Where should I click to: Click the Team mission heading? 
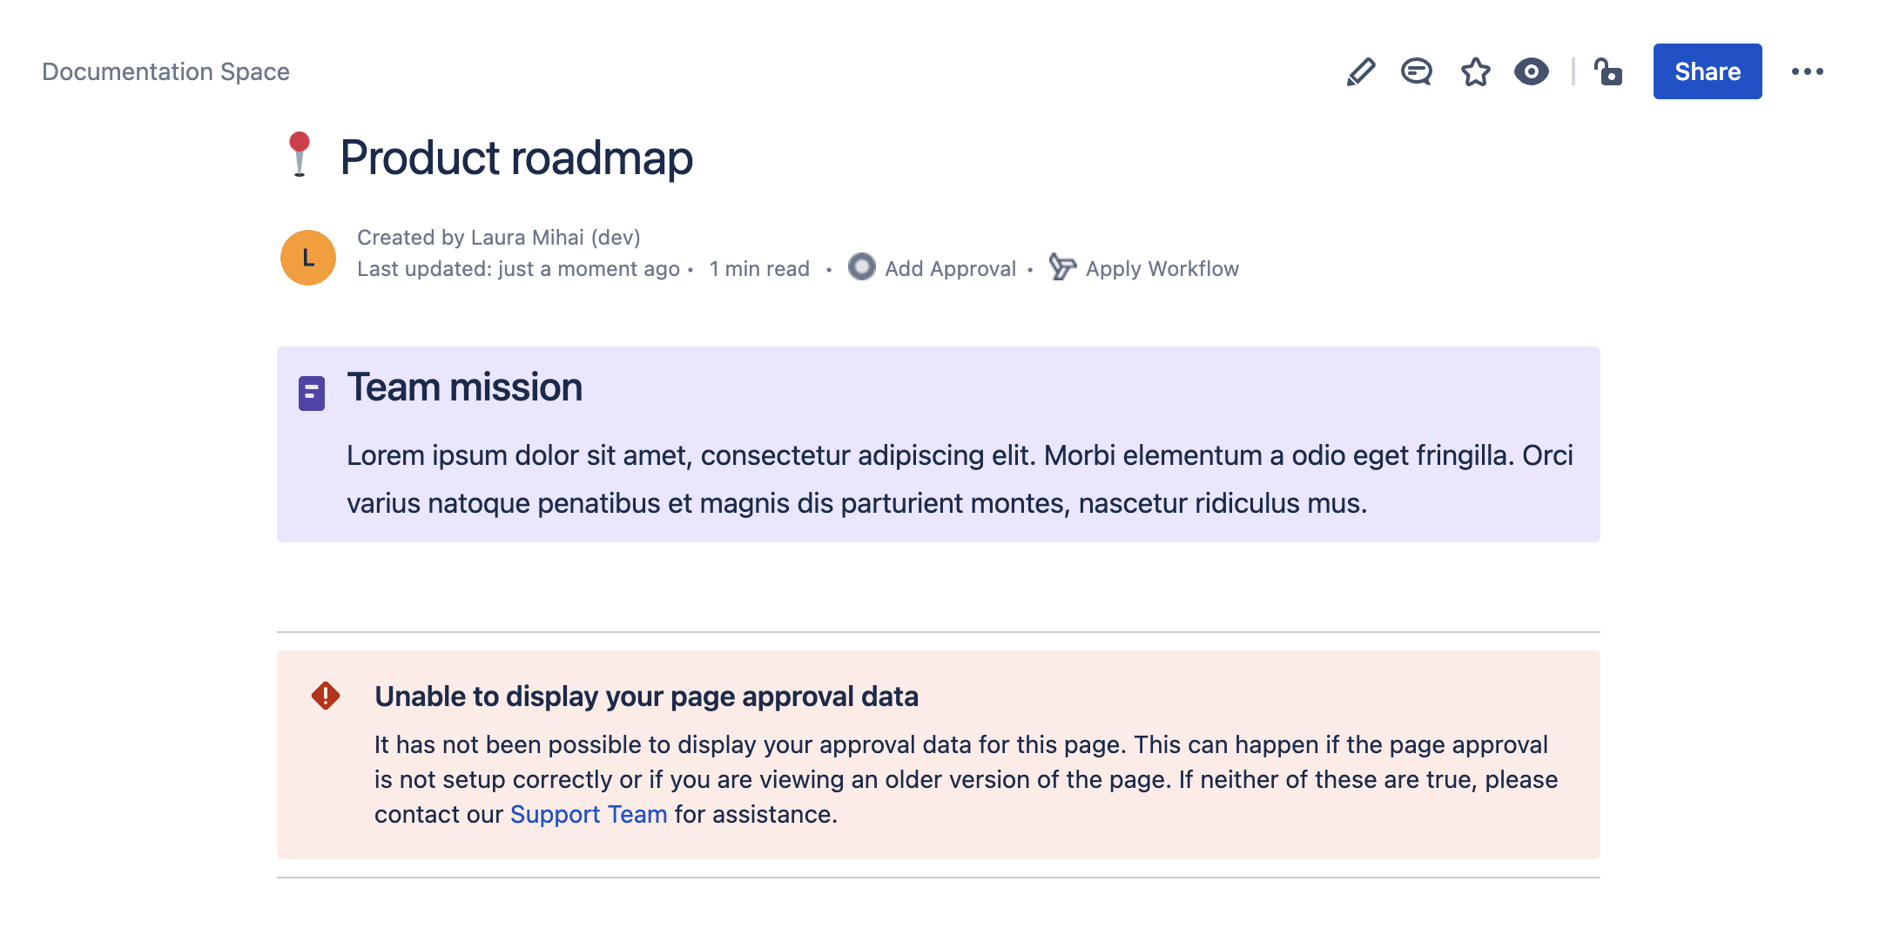[x=465, y=387]
